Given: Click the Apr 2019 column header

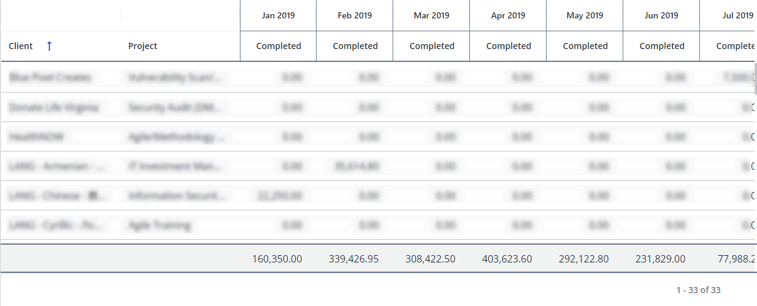Looking at the screenshot, I should 508,15.
